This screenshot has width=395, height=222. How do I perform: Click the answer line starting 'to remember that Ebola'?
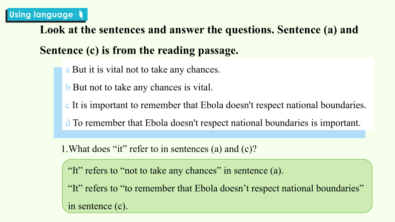[x=216, y=189]
